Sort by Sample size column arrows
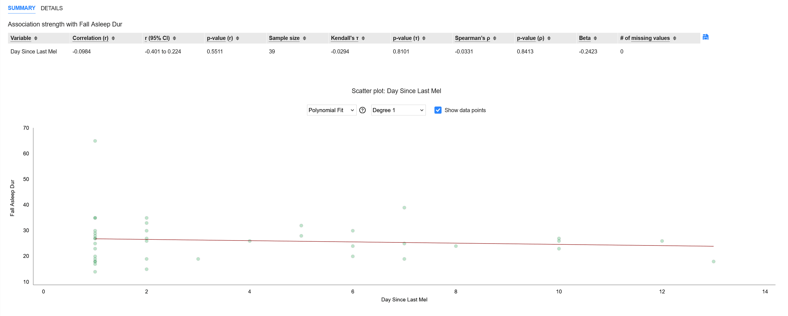788x316 pixels. coord(304,38)
